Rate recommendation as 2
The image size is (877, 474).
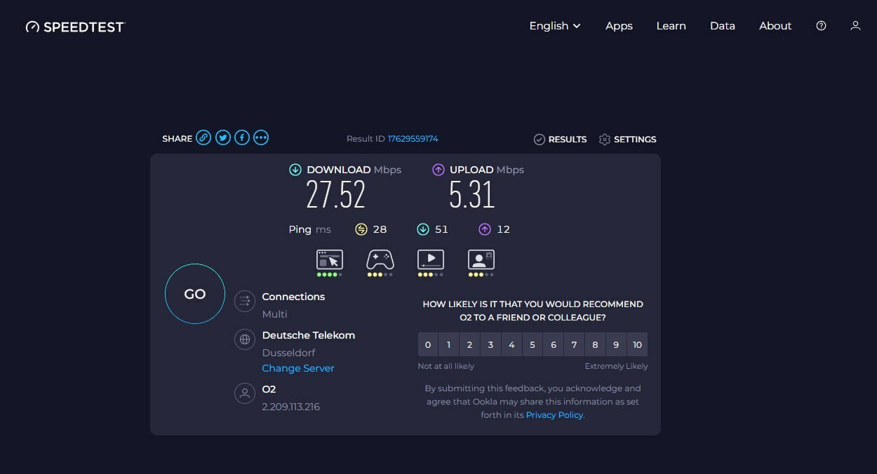pos(469,345)
